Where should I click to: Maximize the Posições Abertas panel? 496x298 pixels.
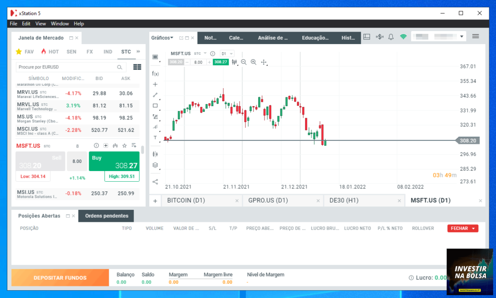(68, 216)
